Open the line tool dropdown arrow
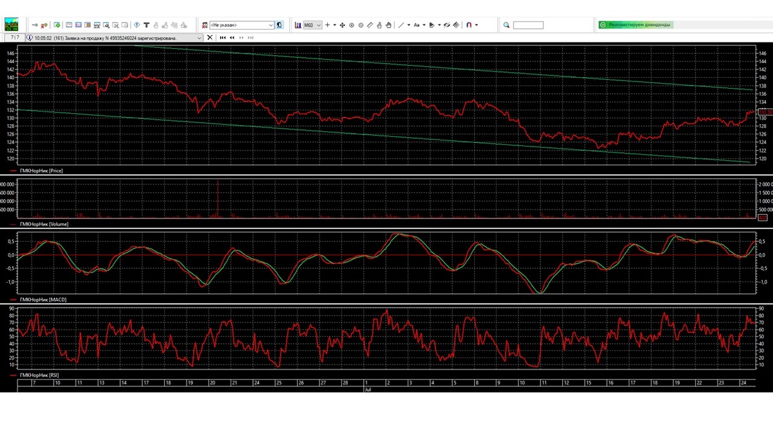Image resolution: width=773 pixels, height=434 pixels. tap(408, 25)
